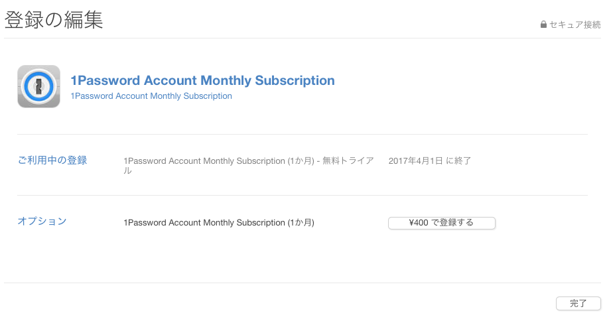
Task: Open the smaller 1Password Account Monthly Subscription subtitle link
Action: pyautogui.click(x=151, y=96)
